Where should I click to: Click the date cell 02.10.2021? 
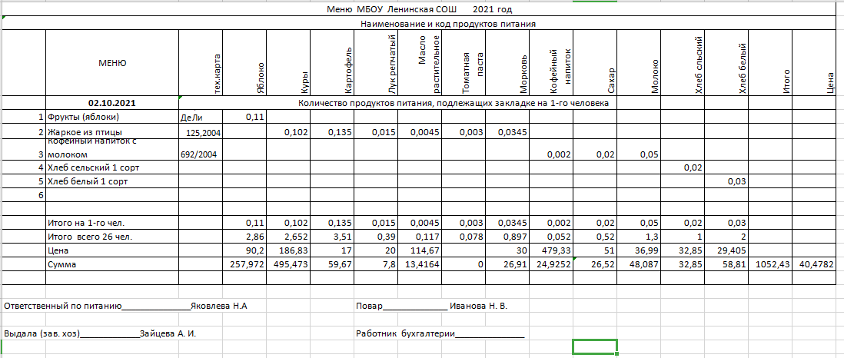[x=111, y=102]
